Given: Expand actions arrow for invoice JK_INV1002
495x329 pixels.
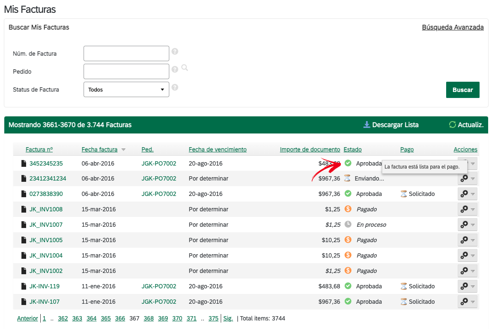Looking at the screenshot, I should (x=473, y=271).
